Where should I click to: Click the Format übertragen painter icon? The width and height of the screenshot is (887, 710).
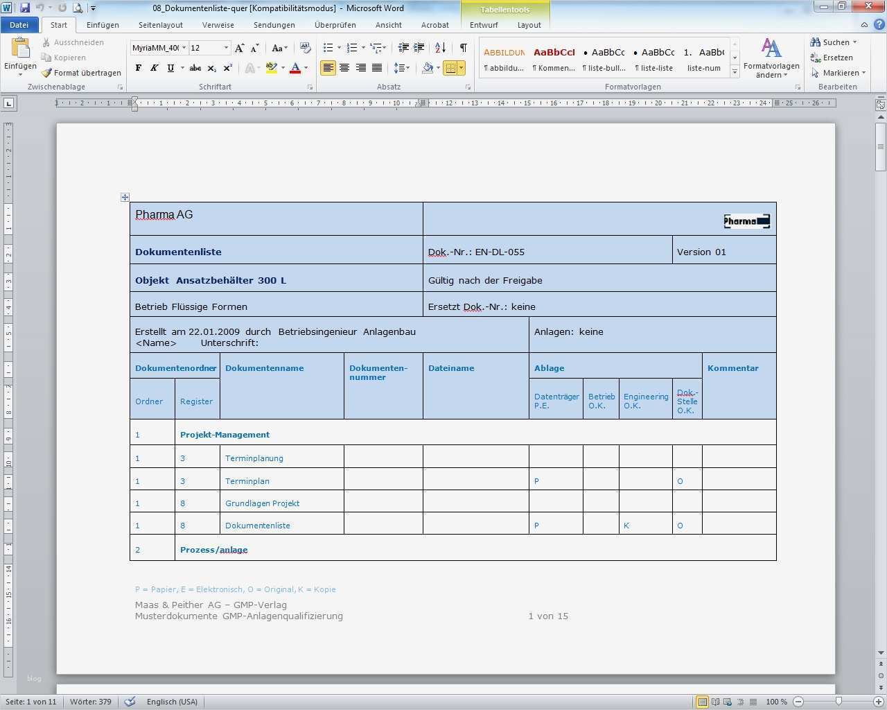pos(46,73)
